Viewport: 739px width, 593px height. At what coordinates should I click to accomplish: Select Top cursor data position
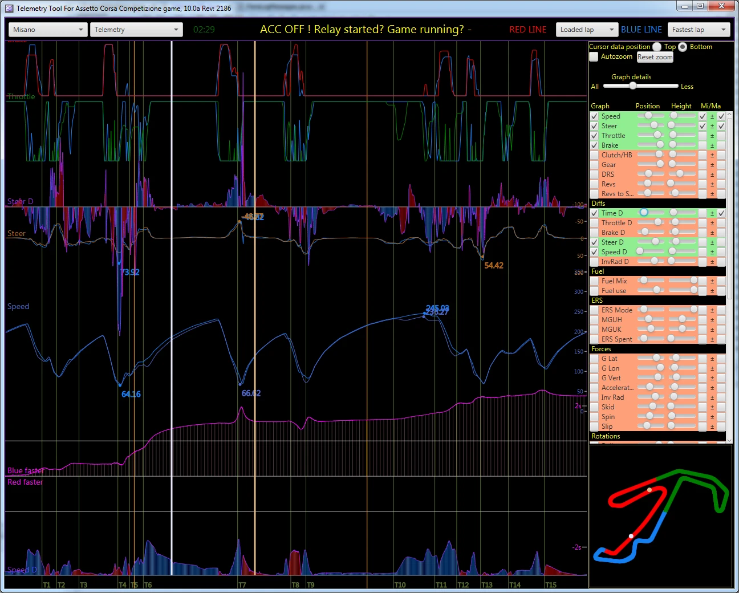point(657,47)
